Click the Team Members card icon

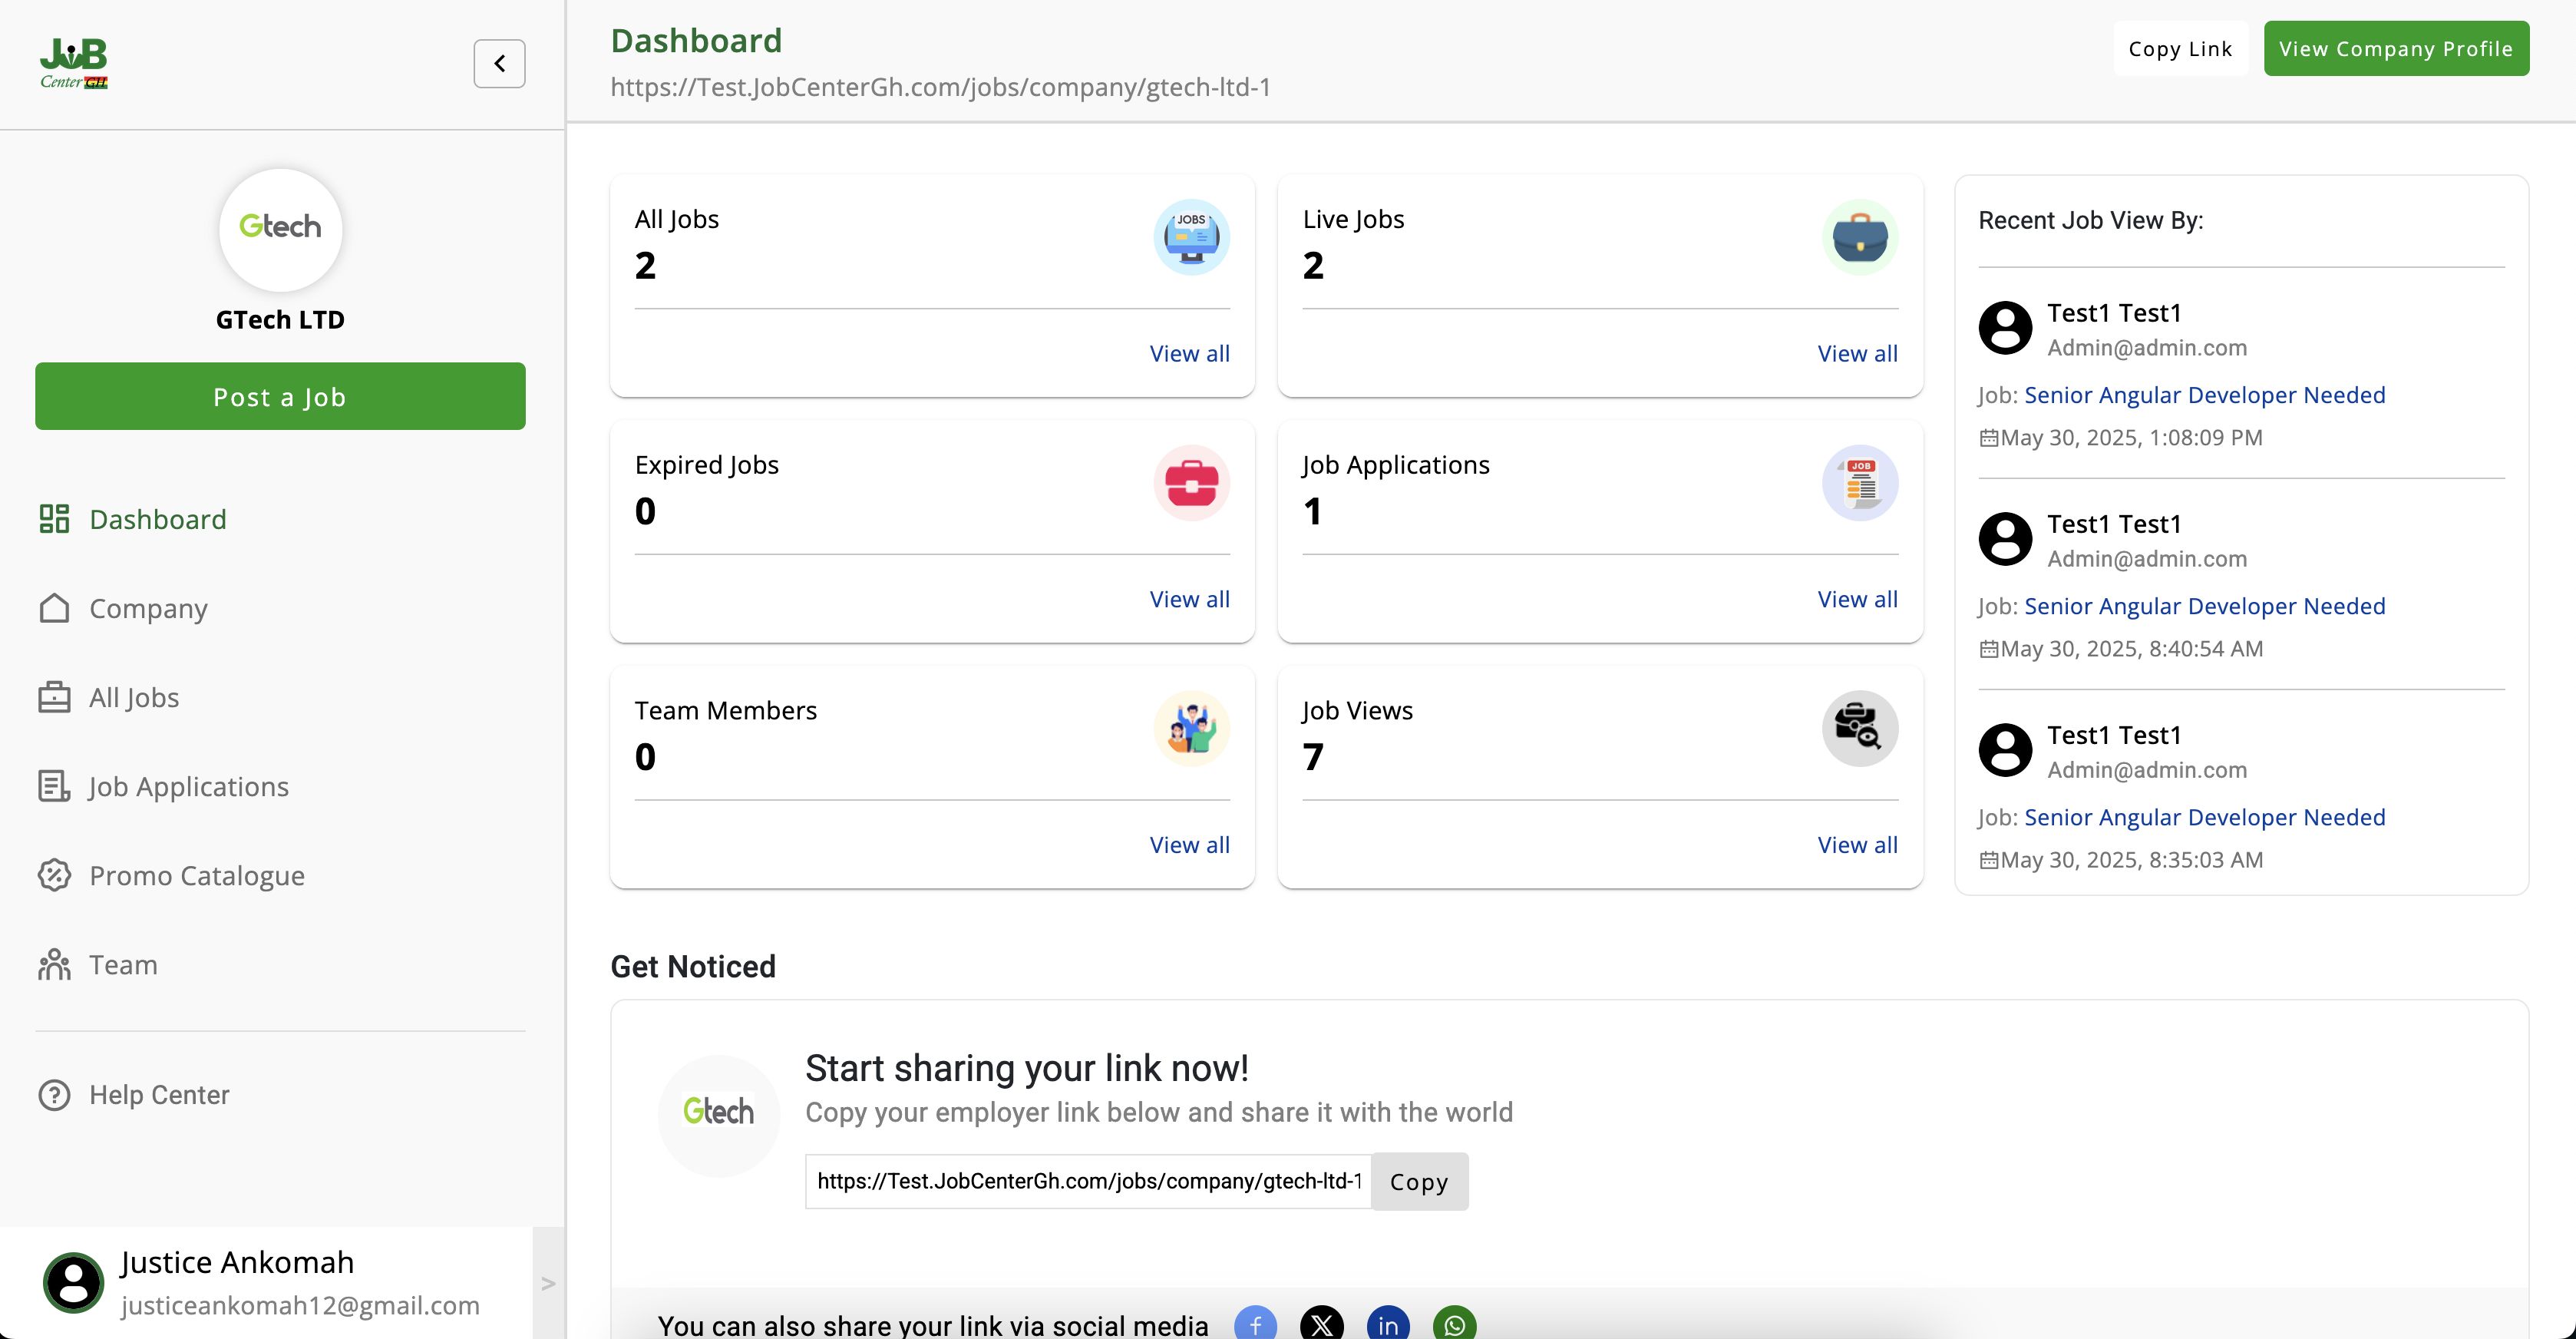point(1191,728)
